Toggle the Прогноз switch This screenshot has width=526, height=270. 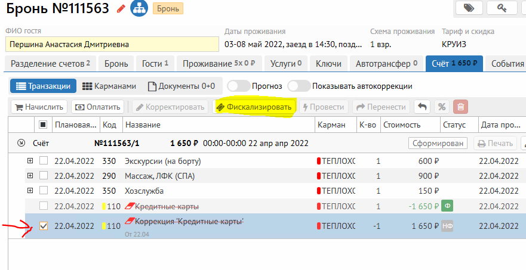point(238,86)
